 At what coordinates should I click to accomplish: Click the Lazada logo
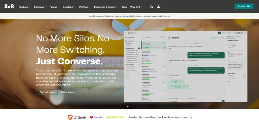[96, 117]
